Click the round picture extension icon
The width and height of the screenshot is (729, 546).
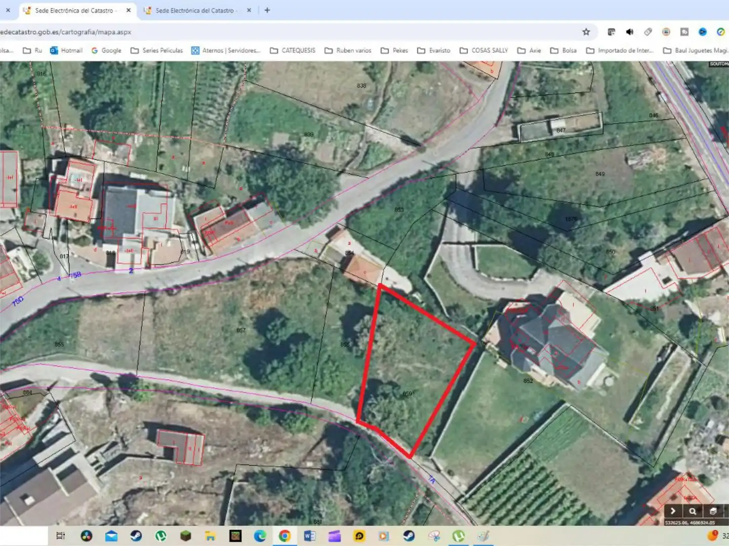(x=666, y=32)
